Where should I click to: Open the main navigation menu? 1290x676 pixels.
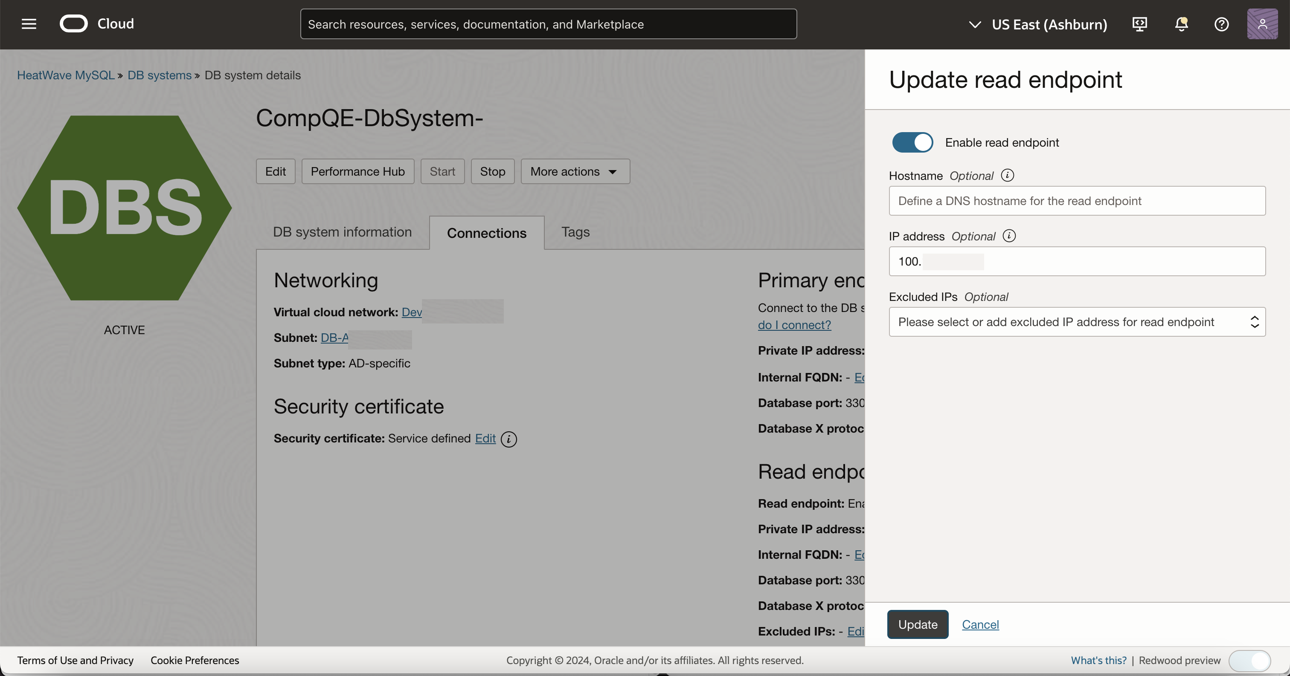pyautogui.click(x=29, y=23)
